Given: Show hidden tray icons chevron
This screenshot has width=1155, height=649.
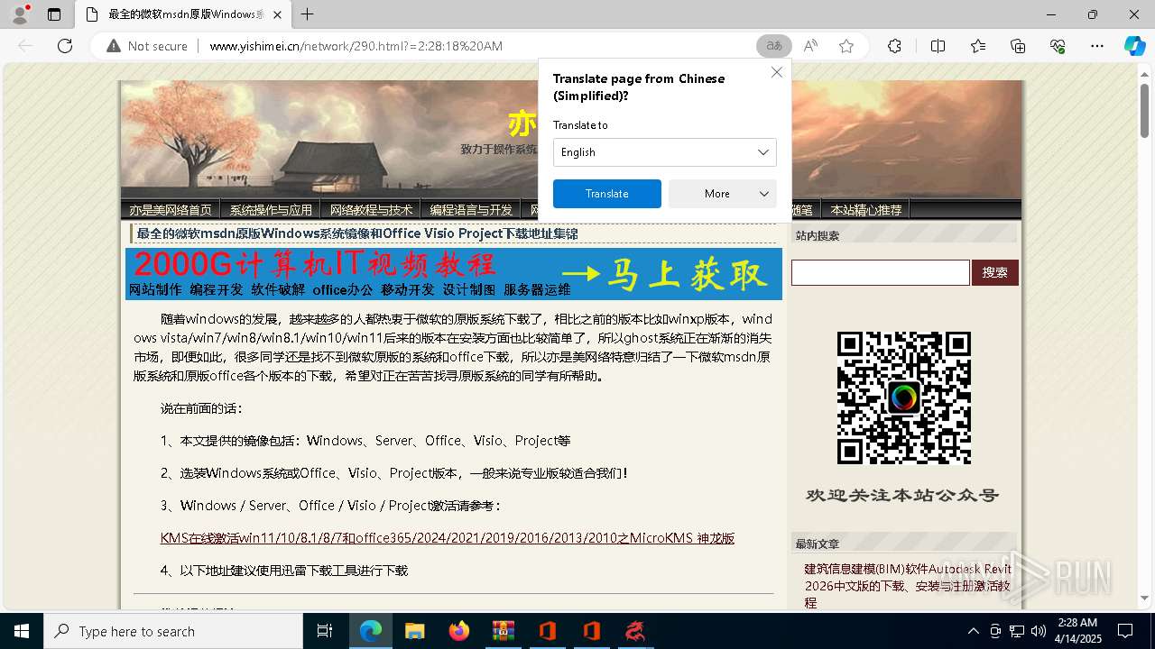Looking at the screenshot, I should tap(973, 631).
